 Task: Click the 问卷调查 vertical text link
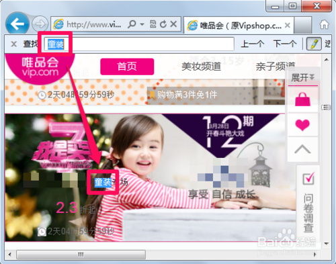coord(308,213)
